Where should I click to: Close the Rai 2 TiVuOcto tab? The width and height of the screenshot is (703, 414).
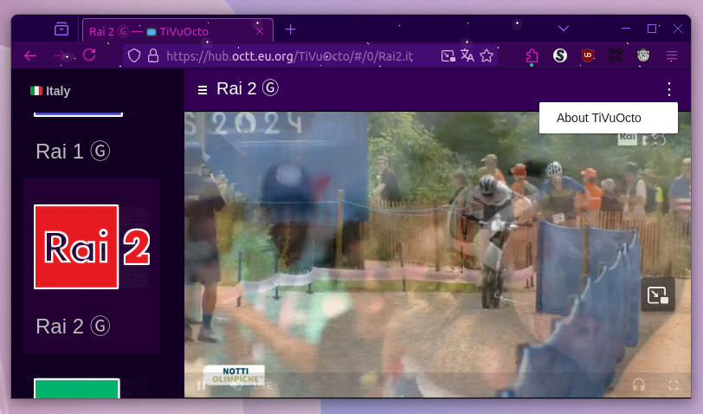click(260, 31)
